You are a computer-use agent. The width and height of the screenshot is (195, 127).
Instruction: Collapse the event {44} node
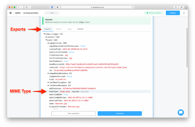click(x=46, y=40)
